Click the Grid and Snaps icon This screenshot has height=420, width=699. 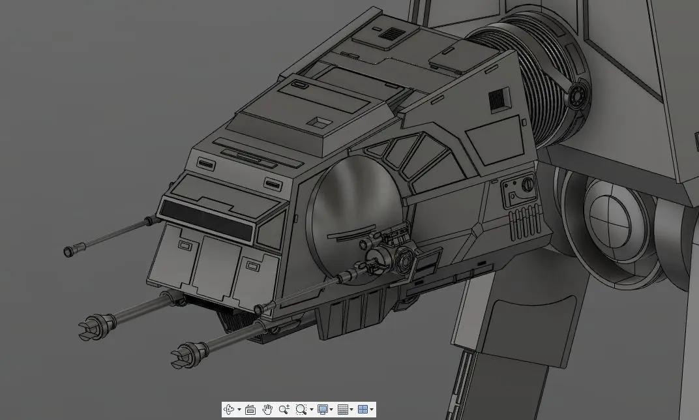[x=343, y=410]
